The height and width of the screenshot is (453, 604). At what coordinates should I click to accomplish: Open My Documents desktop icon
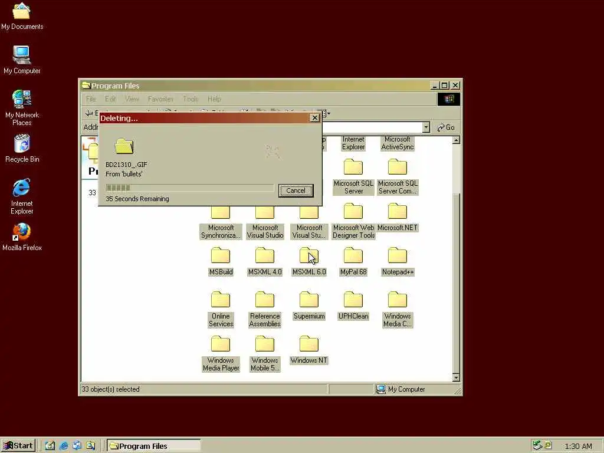(22, 17)
